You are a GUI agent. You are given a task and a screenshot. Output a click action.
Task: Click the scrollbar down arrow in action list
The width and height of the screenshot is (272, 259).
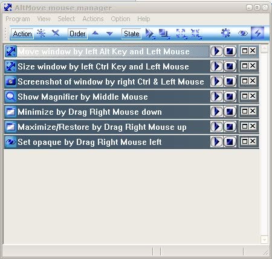pos(264,240)
